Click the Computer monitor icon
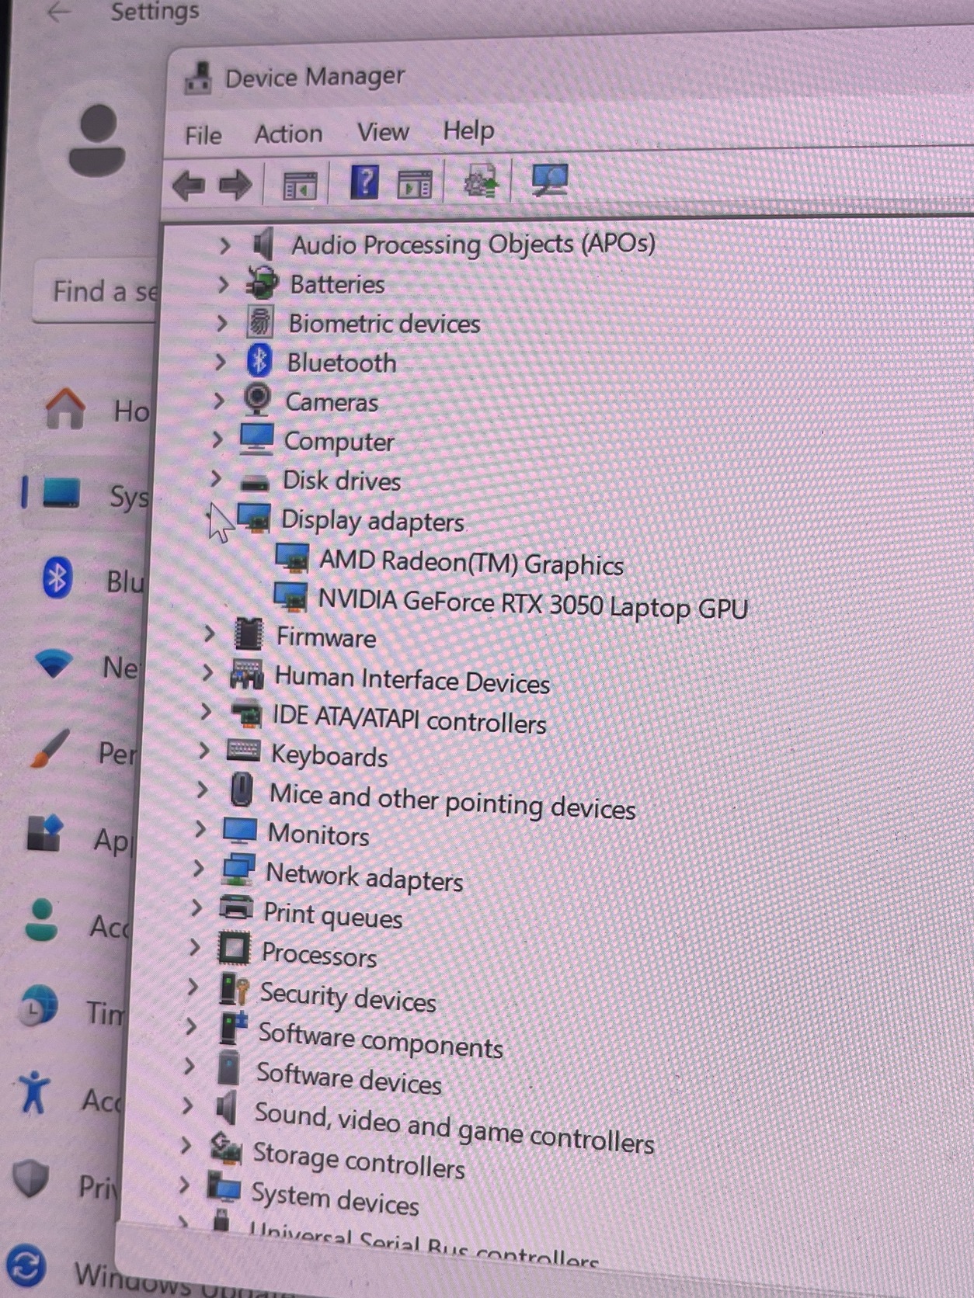974x1298 pixels. [256, 439]
